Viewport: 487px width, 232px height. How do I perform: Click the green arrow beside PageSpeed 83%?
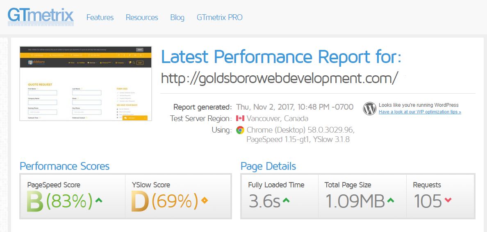point(98,200)
